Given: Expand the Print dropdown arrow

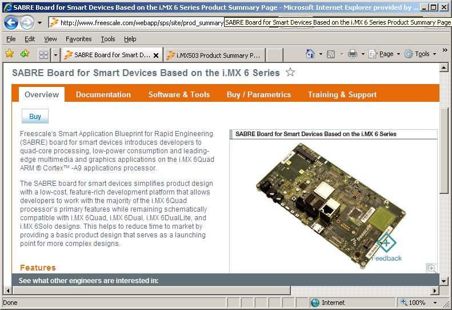Looking at the screenshot, I should (363, 54).
